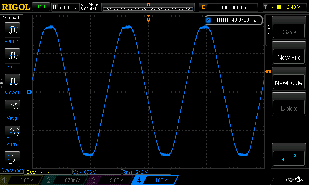Open the horizontal timebase 5.00ms setting
Screen dimensions: 309x185
pos(64,7)
